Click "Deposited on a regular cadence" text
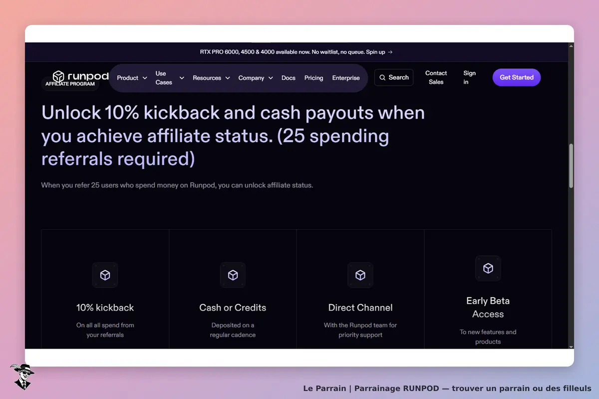 [x=233, y=330]
